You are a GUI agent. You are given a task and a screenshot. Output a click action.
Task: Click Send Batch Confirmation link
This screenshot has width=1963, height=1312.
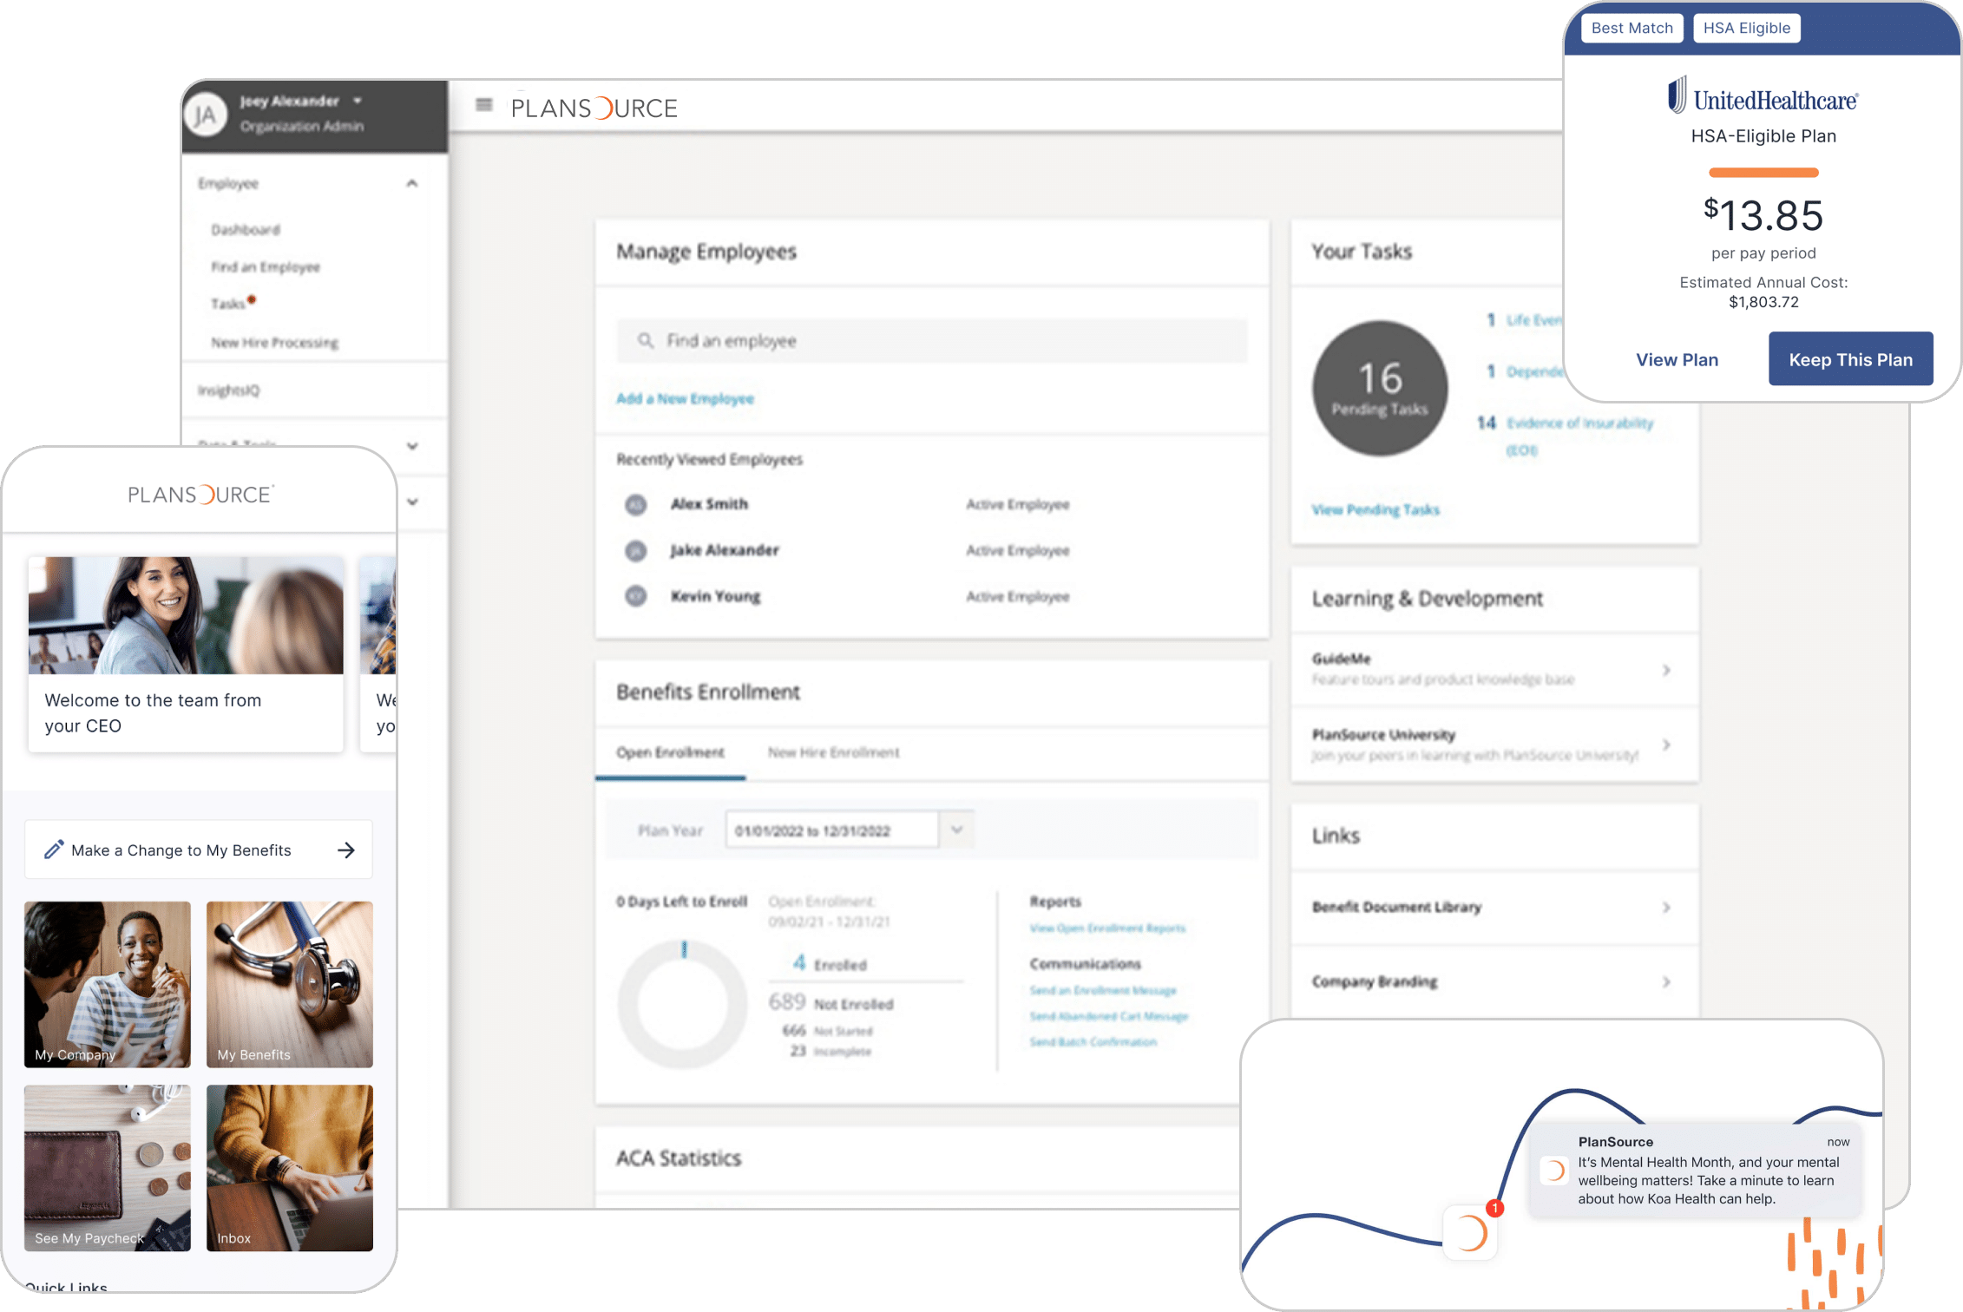(1093, 1042)
